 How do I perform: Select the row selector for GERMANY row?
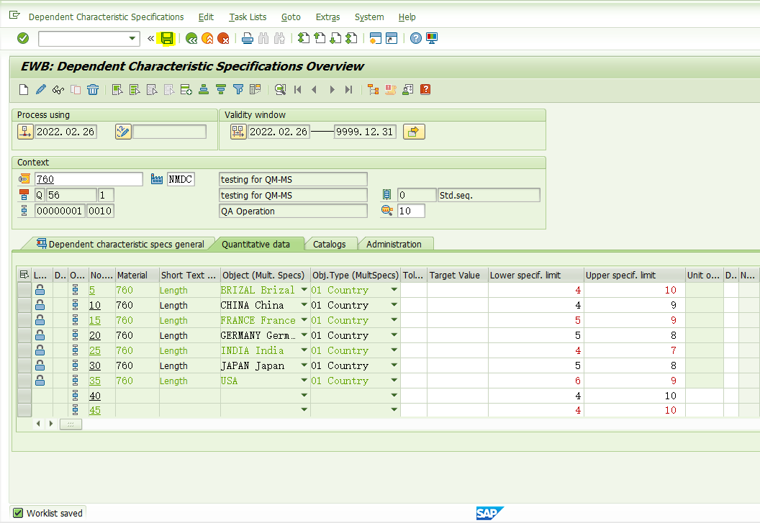(24, 335)
